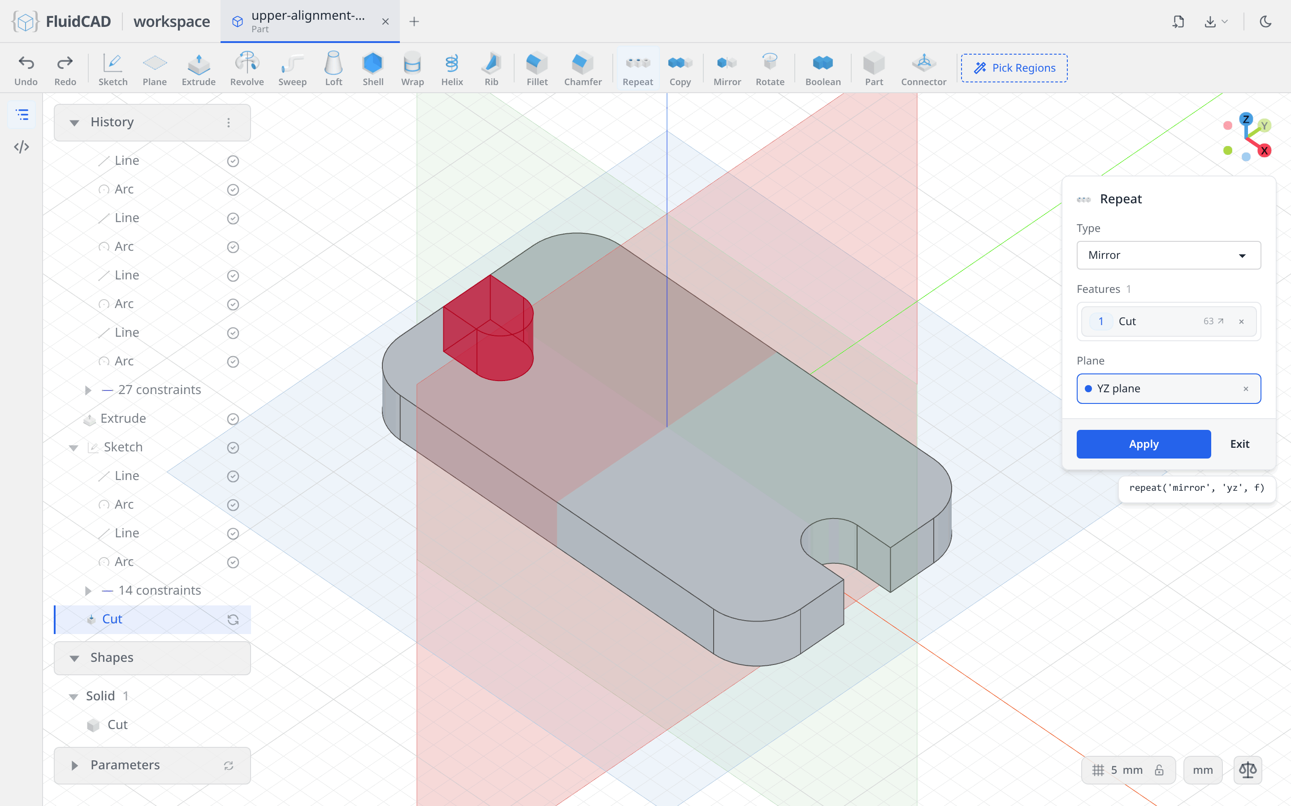Viewport: 1291px width, 806px height.
Task: Open the Boolean tool
Action: [823, 68]
